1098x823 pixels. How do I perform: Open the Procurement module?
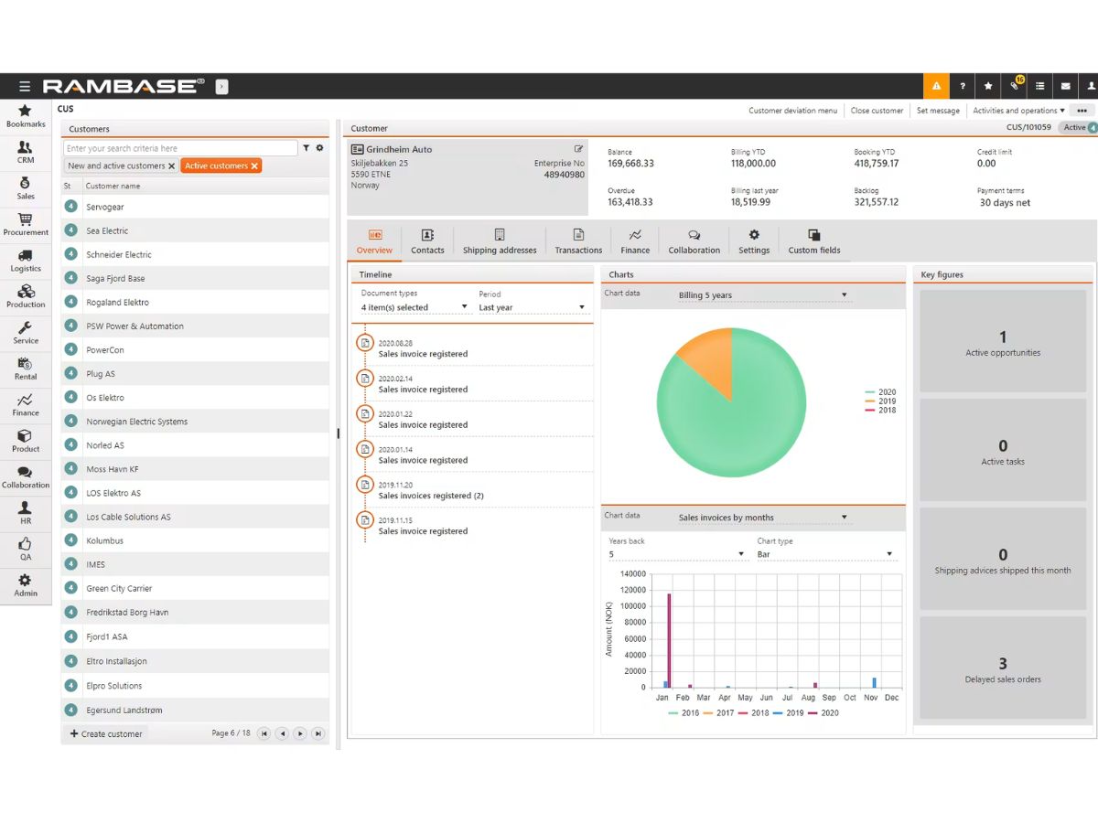pyautogui.click(x=26, y=224)
